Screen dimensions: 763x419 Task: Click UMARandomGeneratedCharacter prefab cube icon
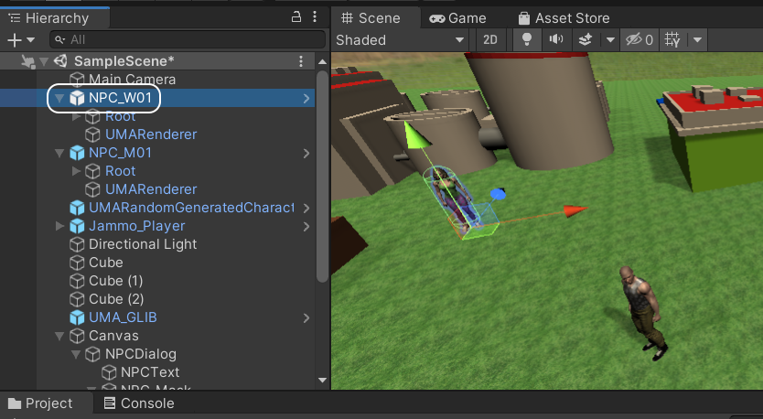[77, 208]
